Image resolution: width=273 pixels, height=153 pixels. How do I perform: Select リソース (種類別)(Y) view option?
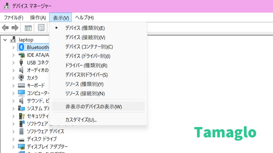coord(98,84)
